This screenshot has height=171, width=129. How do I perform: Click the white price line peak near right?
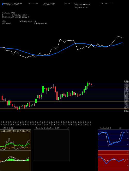click(x=118, y=37)
